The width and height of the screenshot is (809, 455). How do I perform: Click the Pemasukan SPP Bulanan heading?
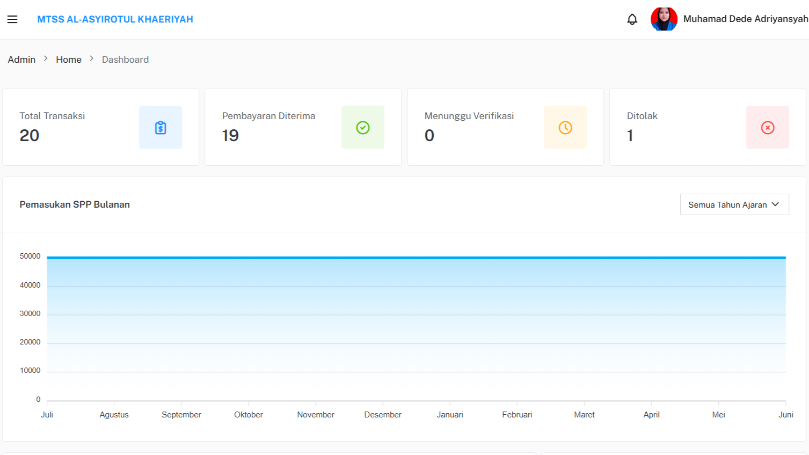tap(75, 204)
